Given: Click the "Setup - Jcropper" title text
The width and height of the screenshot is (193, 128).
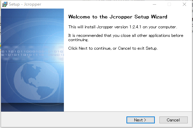Looking at the screenshot, I should point(25,4).
